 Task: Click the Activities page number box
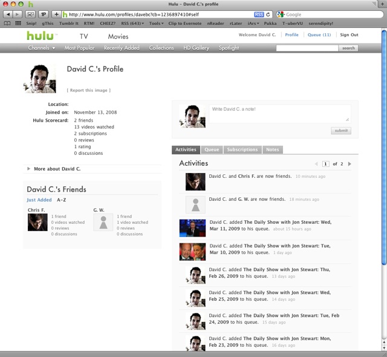(325, 164)
